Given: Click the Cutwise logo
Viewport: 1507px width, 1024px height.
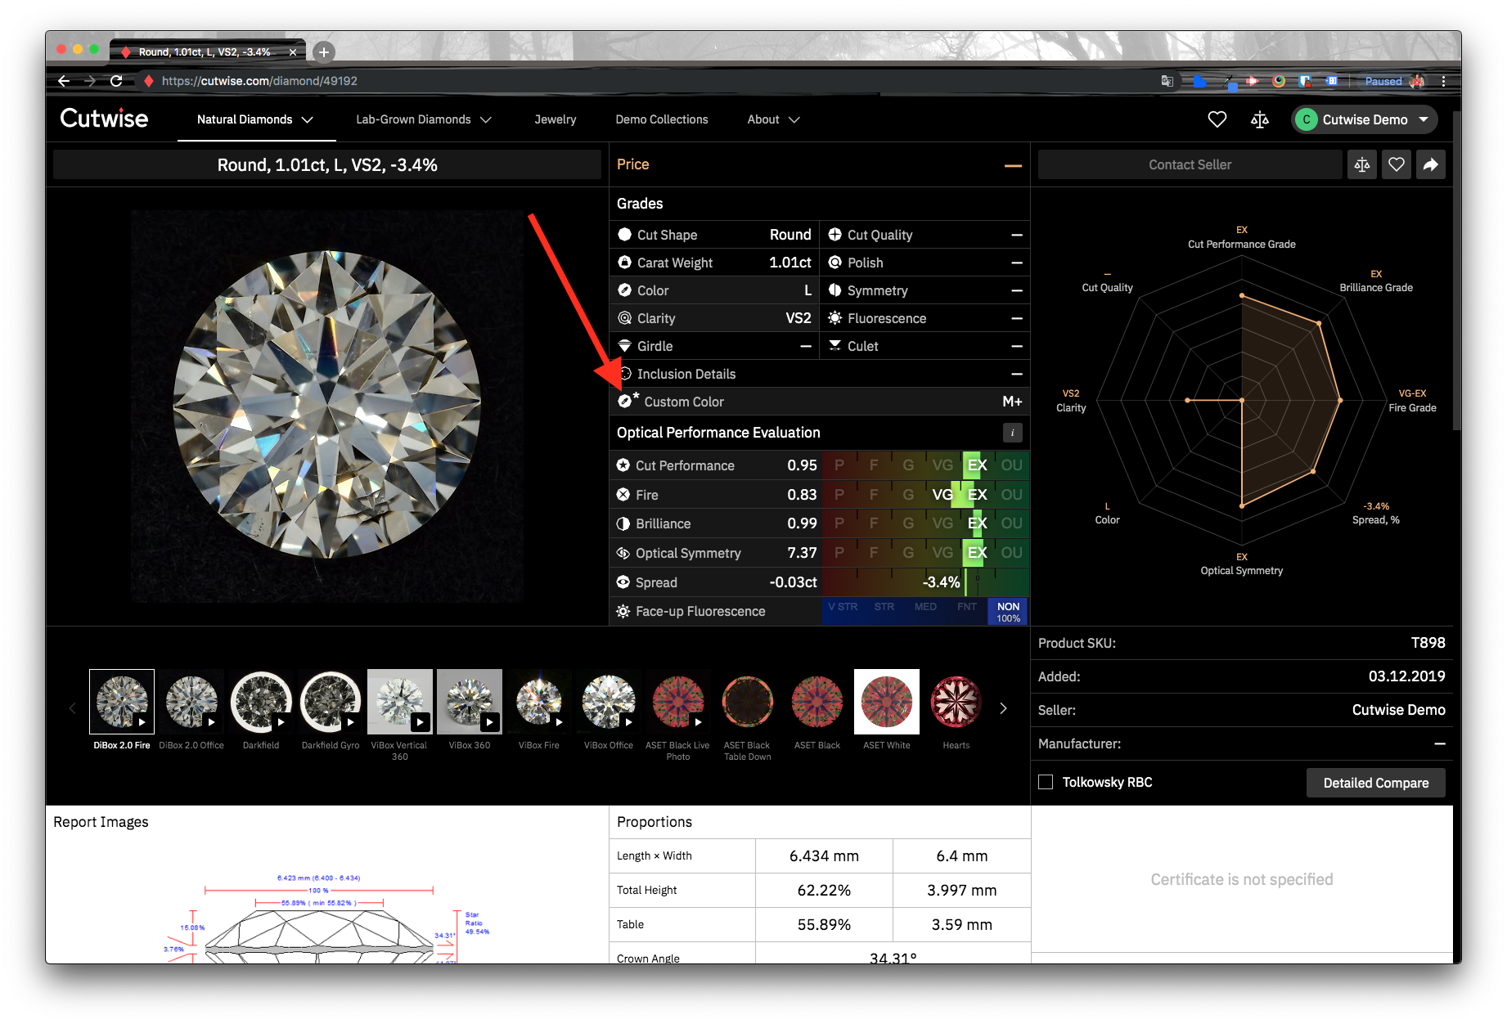Looking at the screenshot, I should click(104, 119).
